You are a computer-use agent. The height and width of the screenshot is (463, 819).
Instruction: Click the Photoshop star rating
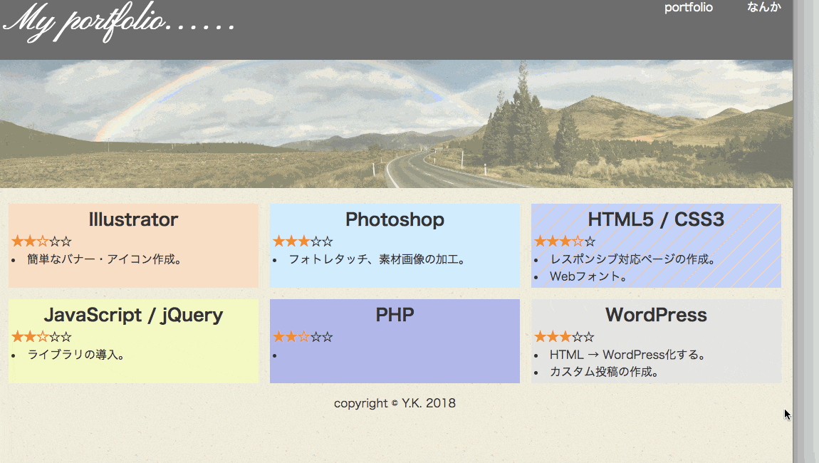303,241
